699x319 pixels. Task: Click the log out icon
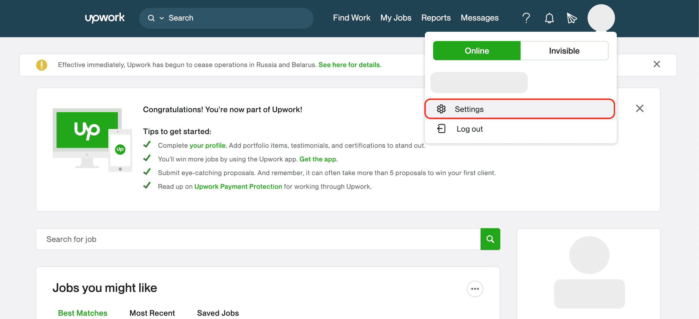(x=441, y=129)
